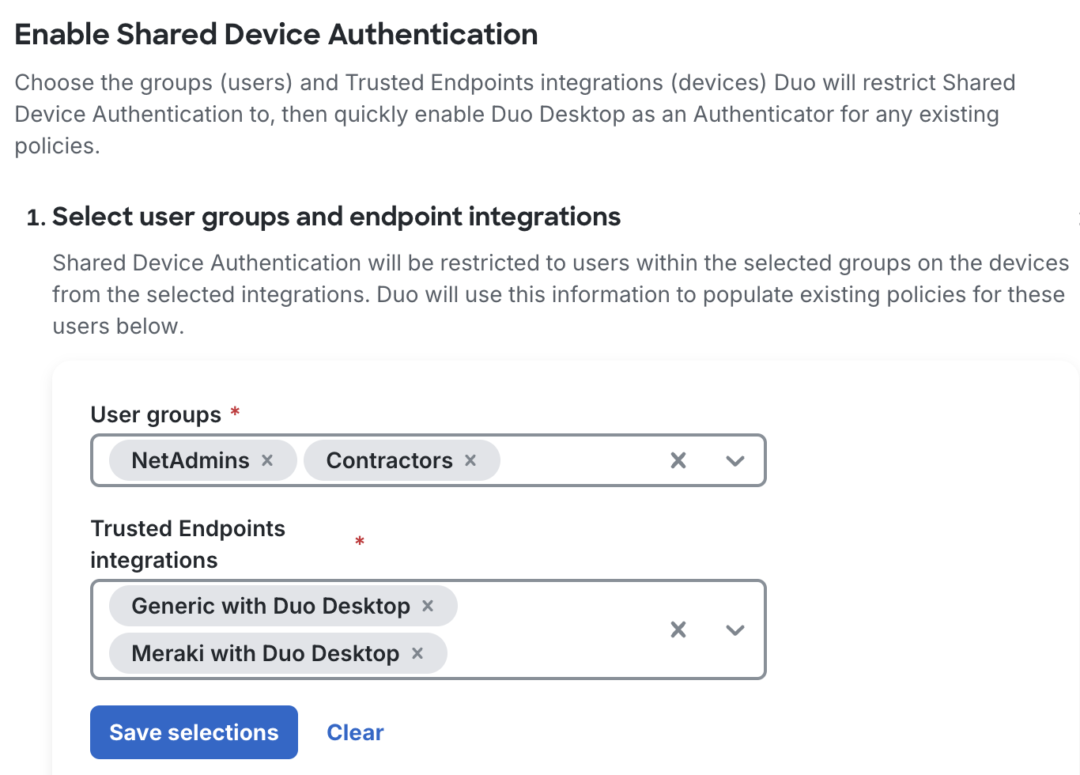
Task: Clear all selected User groups
Action: click(678, 460)
